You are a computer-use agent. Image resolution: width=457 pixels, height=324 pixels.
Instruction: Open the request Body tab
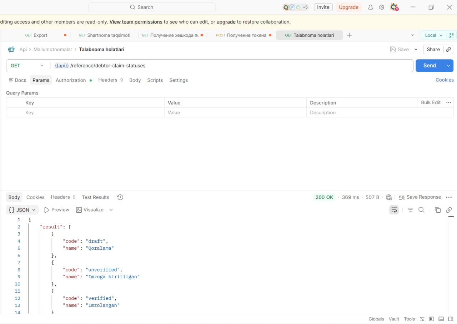tap(135, 80)
